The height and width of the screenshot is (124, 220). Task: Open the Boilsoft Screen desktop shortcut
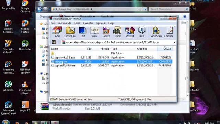pos(8,27)
